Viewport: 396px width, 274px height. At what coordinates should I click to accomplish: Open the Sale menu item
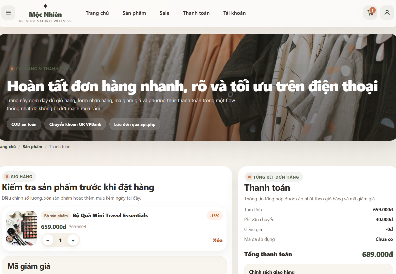(x=164, y=13)
